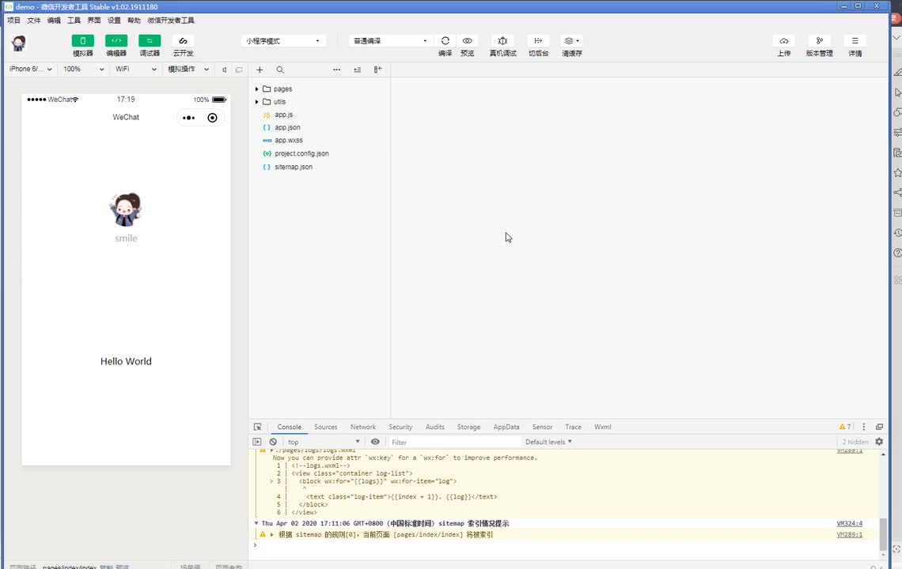The height and width of the screenshot is (569, 902).
Task: Open the iPhone 6 device dropdown
Action: click(31, 69)
